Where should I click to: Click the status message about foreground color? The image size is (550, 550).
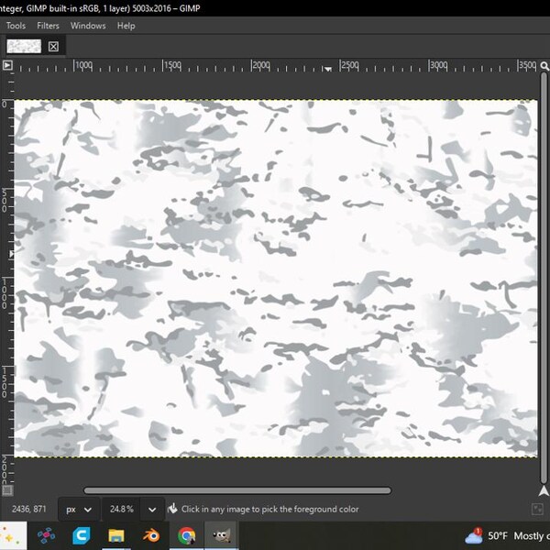[x=270, y=509]
